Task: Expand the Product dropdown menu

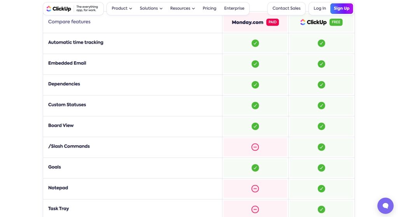Action: point(122,9)
